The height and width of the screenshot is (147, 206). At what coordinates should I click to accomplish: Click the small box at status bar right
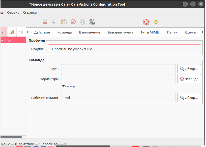tap(198, 143)
